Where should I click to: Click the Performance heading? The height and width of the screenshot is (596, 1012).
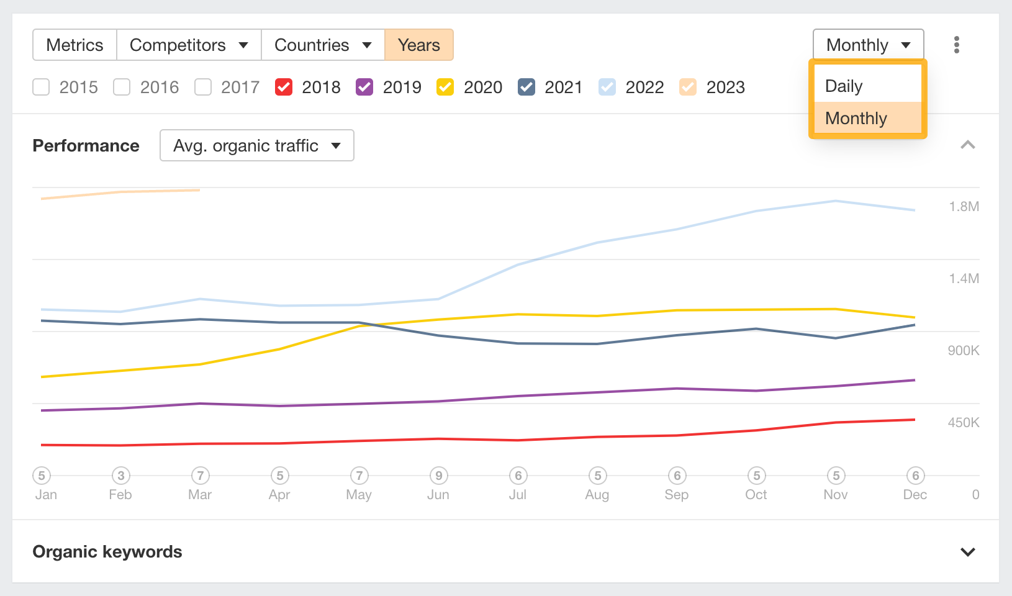click(86, 145)
